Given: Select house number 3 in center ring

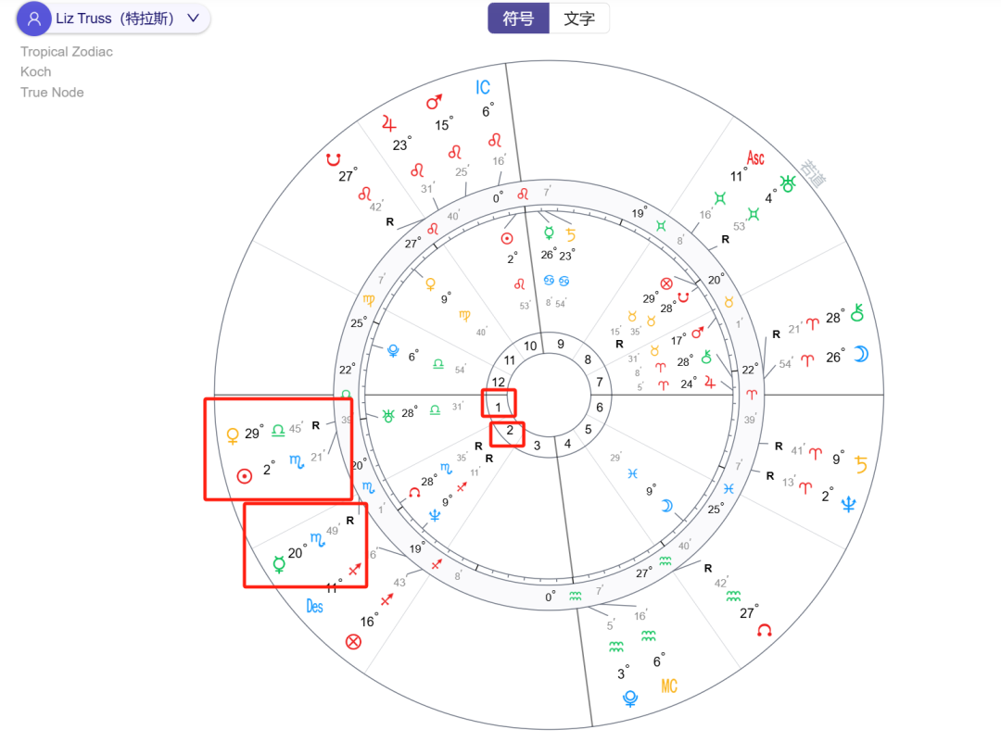Looking at the screenshot, I should [x=537, y=446].
